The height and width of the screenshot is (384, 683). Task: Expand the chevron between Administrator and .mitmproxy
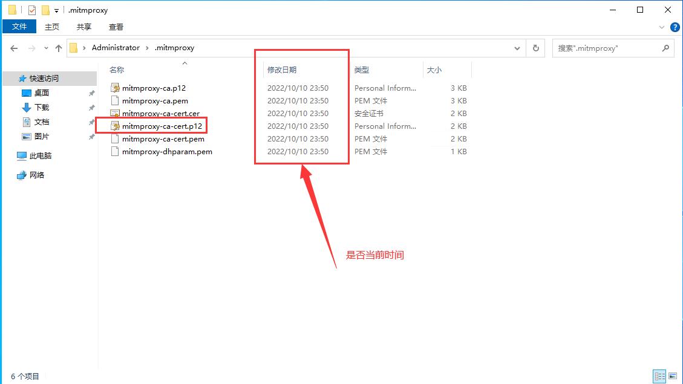pyautogui.click(x=147, y=48)
